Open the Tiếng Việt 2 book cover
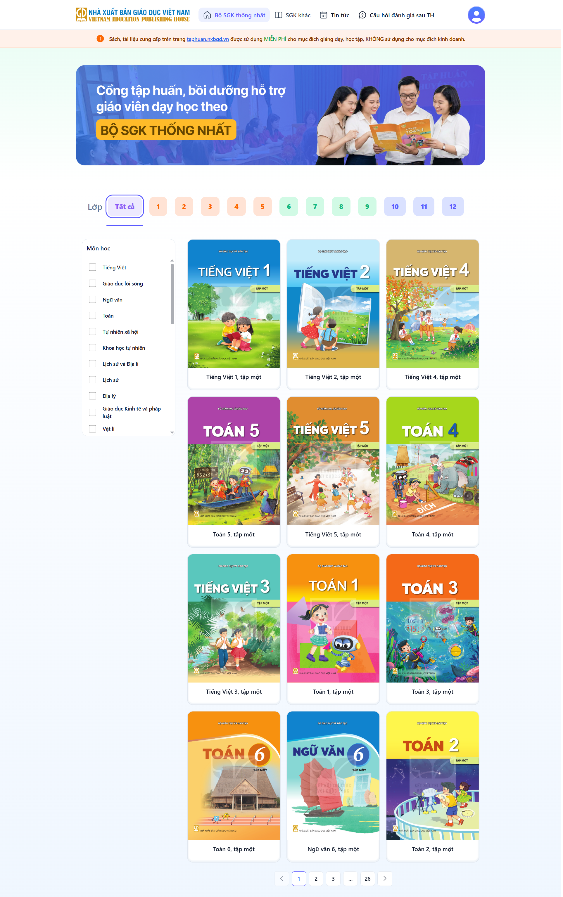Image resolution: width=563 pixels, height=897 pixels. 333,303
